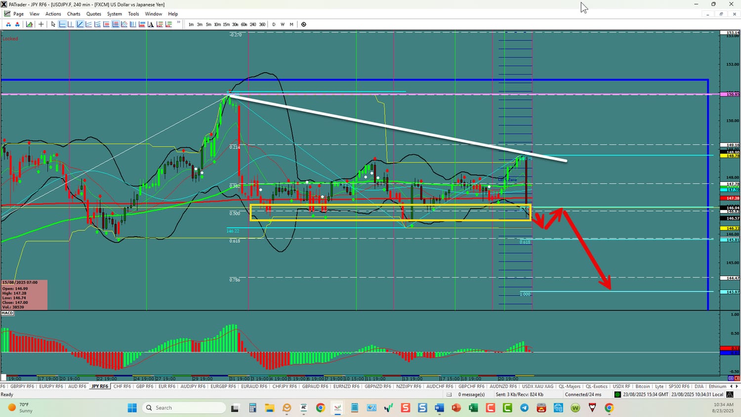
Task: Switch to the AUD RF6 tab
Action: click(x=77, y=386)
